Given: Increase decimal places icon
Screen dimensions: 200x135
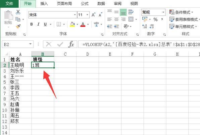Looking at the screenshot, I should (x=145, y=27).
